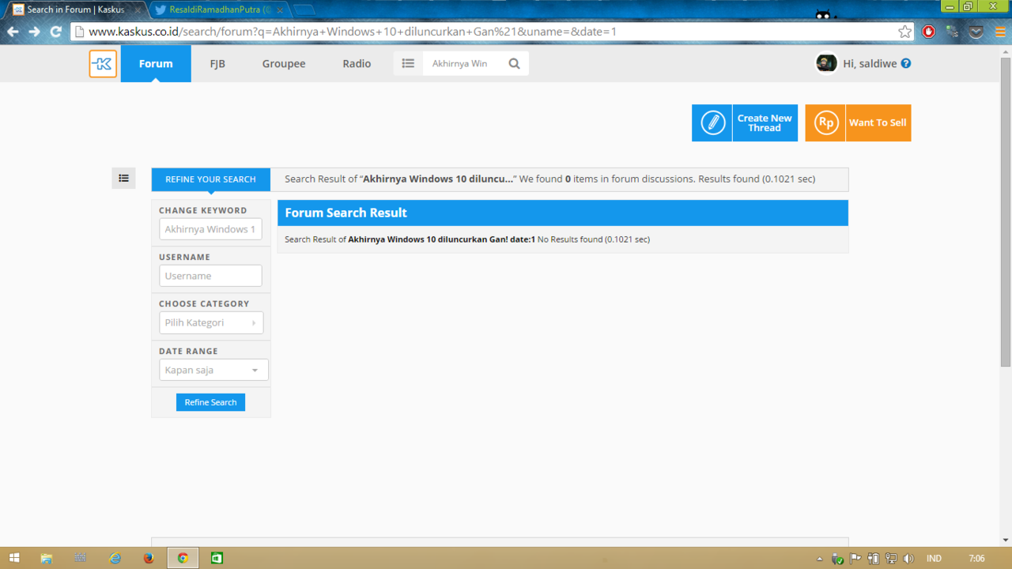Click Create New Thread button label
This screenshot has width=1012, height=569.
coord(765,122)
